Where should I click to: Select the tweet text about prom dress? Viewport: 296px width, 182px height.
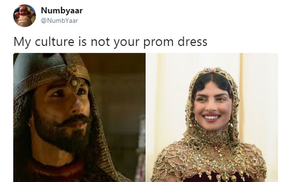pyautogui.click(x=111, y=42)
